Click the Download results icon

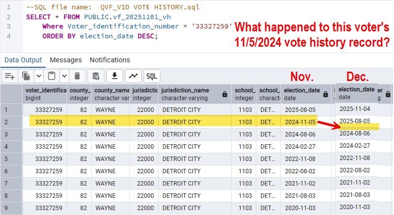[x=115, y=76]
